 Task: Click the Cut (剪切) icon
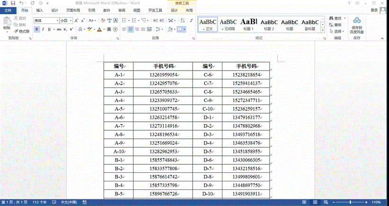tap(20, 18)
